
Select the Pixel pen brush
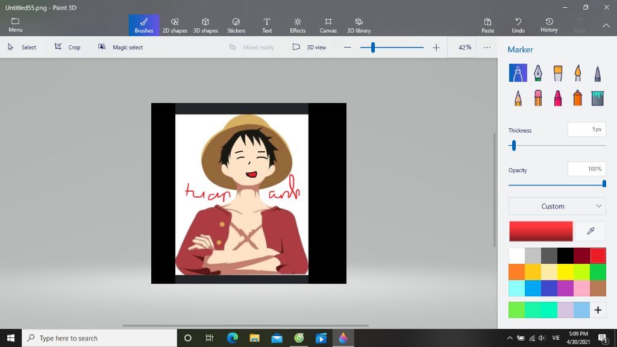597,73
